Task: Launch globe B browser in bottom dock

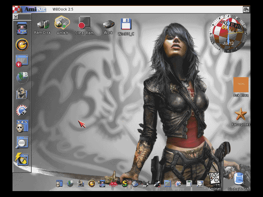Action: pos(70,184)
